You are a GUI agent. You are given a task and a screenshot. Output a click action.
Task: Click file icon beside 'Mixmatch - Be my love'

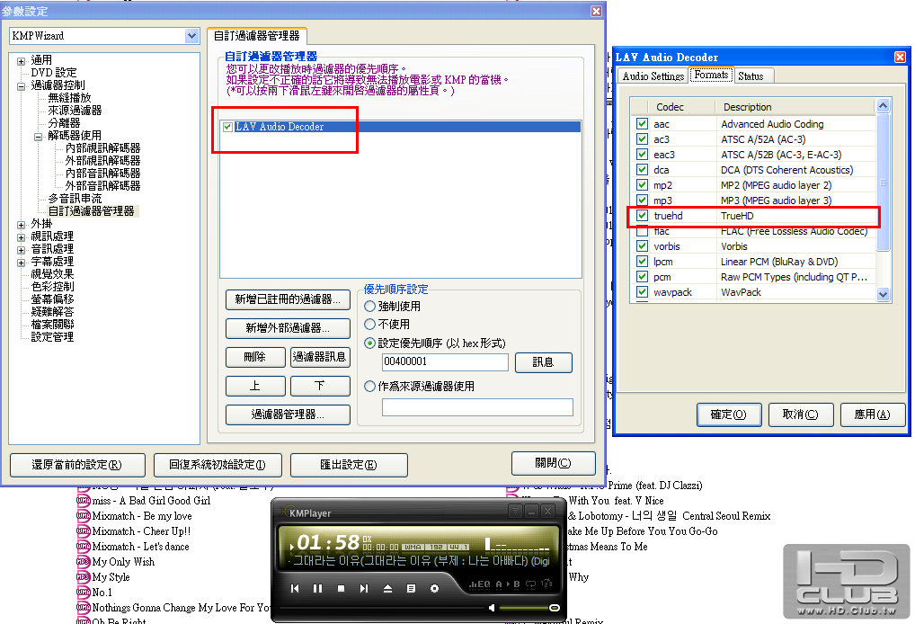pyautogui.click(x=84, y=515)
